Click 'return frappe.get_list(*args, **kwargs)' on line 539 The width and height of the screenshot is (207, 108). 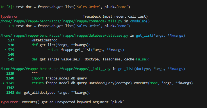(86, 50)
